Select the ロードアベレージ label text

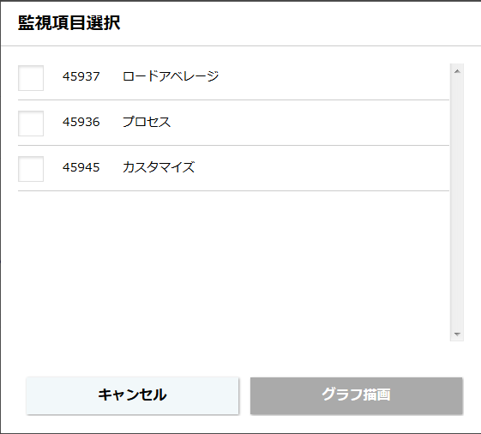click(x=171, y=76)
